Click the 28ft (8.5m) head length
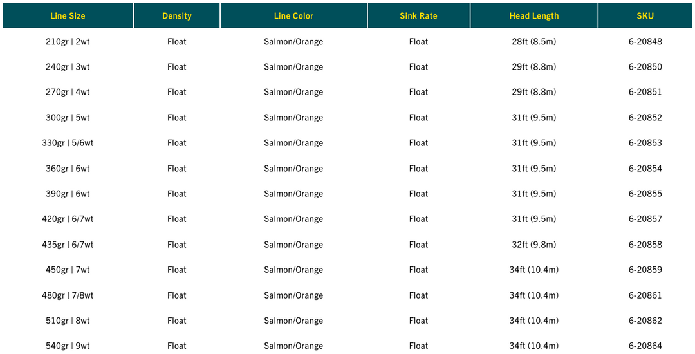 point(533,42)
